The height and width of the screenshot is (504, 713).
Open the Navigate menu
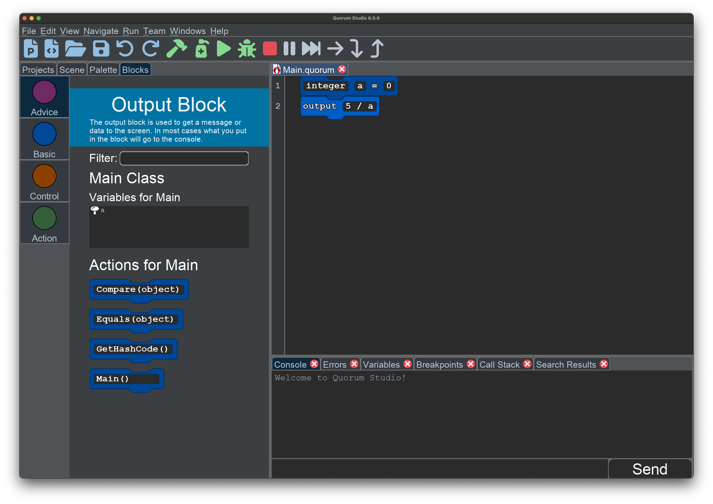click(x=101, y=31)
